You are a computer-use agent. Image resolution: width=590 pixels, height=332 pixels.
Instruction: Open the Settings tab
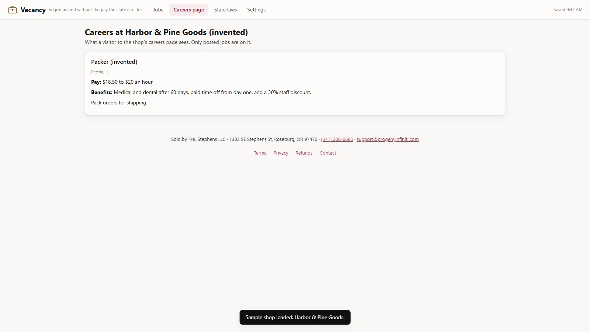256,10
